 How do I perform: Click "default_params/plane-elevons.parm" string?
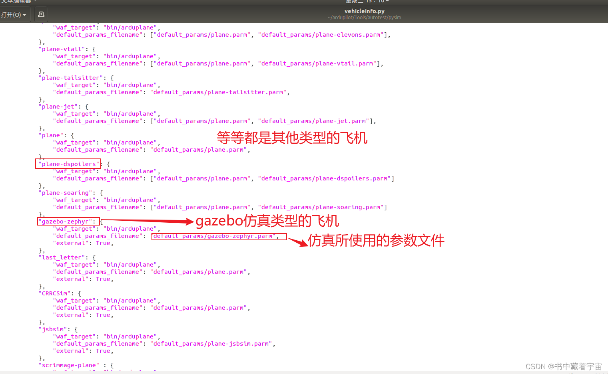click(321, 35)
